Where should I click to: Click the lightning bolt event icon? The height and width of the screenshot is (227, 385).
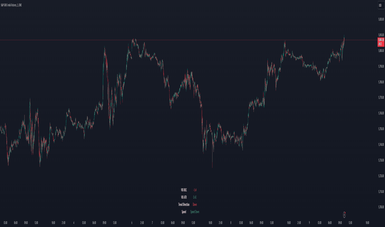click(x=344, y=215)
